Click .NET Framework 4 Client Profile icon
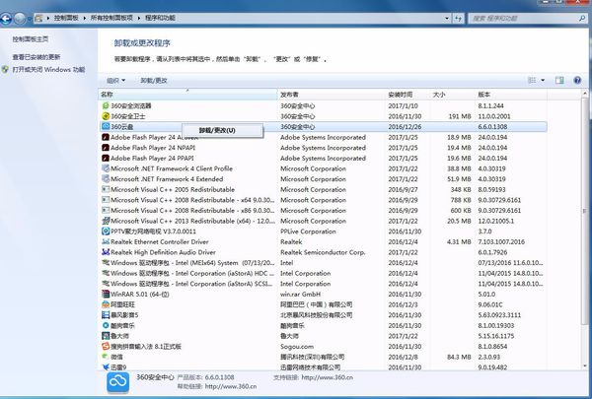This screenshot has width=592, height=399. pos(106,168)
